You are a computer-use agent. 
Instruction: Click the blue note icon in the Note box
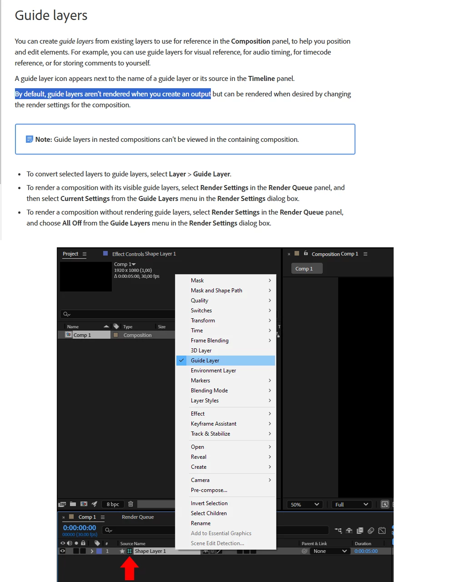tap(30, 139)
